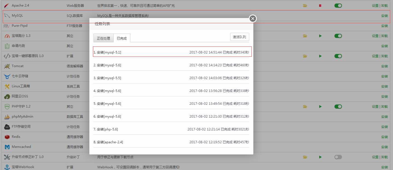
Task: Click the Memcached name text
Action: point(21,147)
